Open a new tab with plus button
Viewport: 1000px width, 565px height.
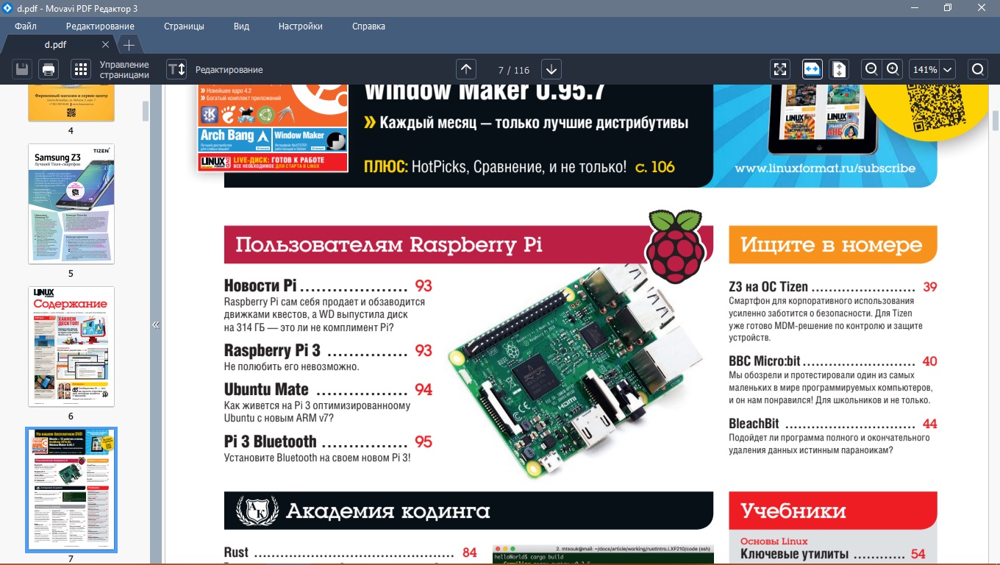point(129,44)
